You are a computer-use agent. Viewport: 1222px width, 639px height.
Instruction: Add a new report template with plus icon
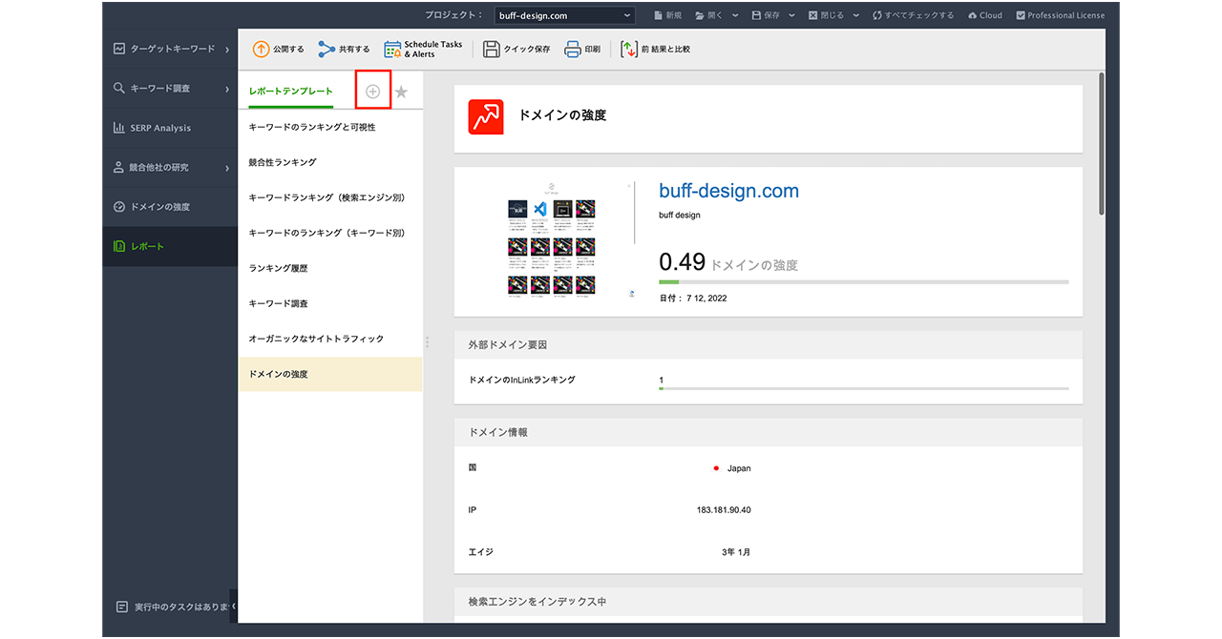[372, 92]
